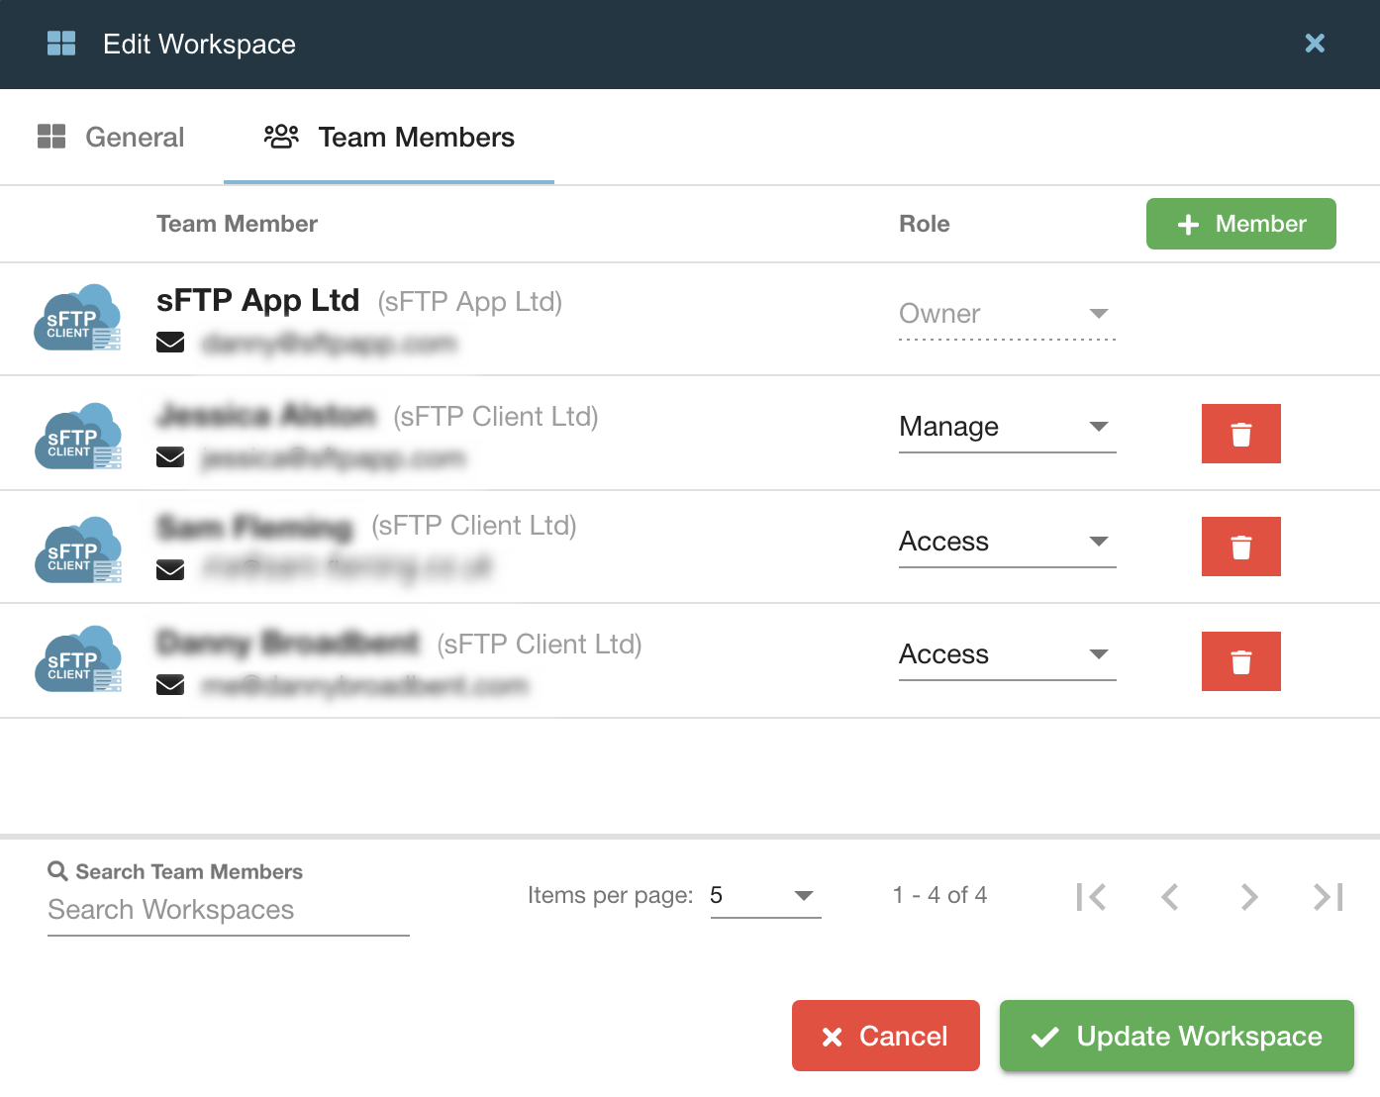The height and width of the screenshot is (1097, 1380).
Task: Click the "(sFTP App Ltd)" company label
Action: click(470, 302)
